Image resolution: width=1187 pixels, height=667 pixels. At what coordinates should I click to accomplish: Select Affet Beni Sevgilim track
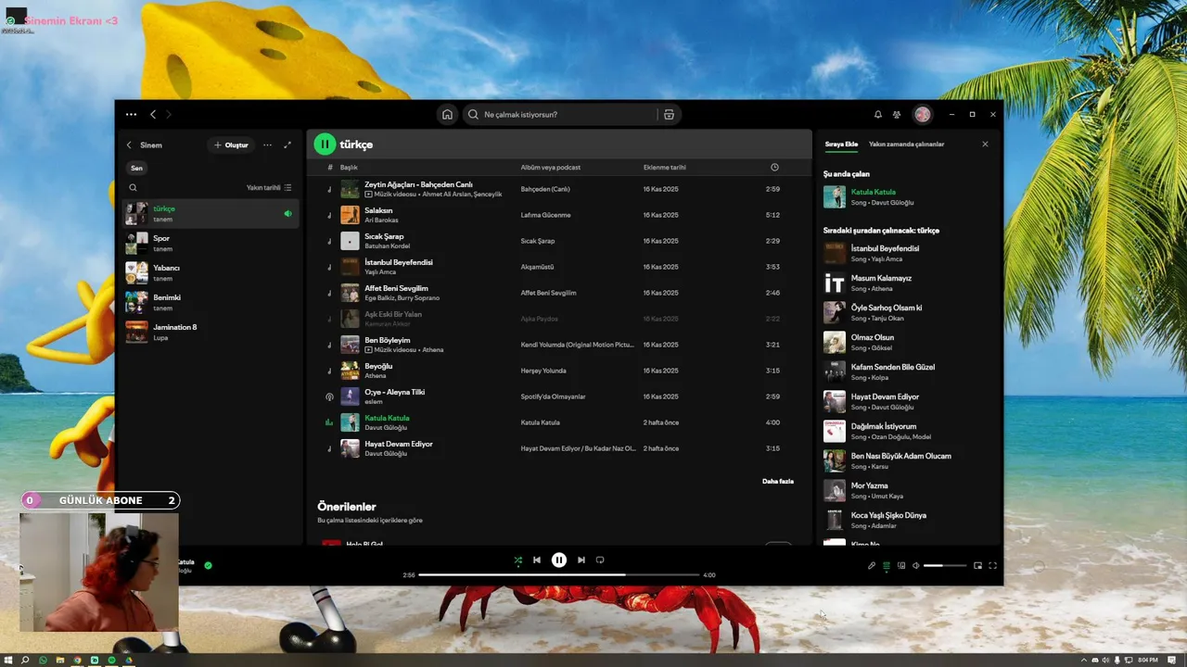(x=559, y=293)
